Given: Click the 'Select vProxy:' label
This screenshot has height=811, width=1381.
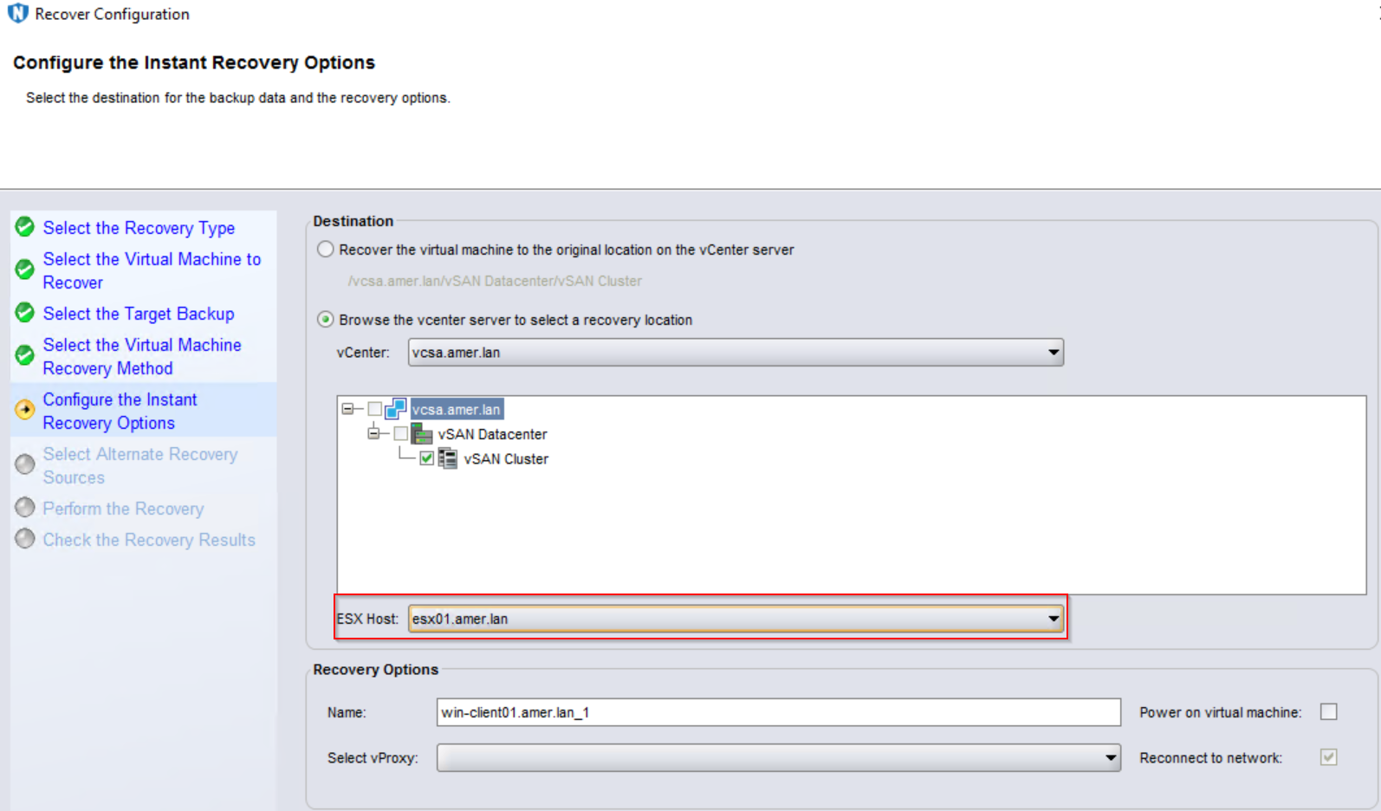Looking at the screenshot, I should pyautogui.click(x=373, y=758).
